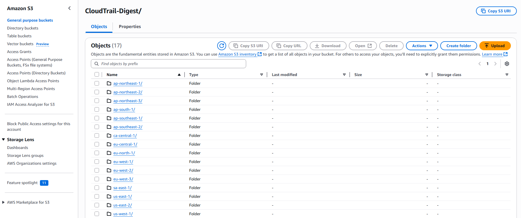
Task: Sort by Name ascending arrow
Action: coord(179,75)
